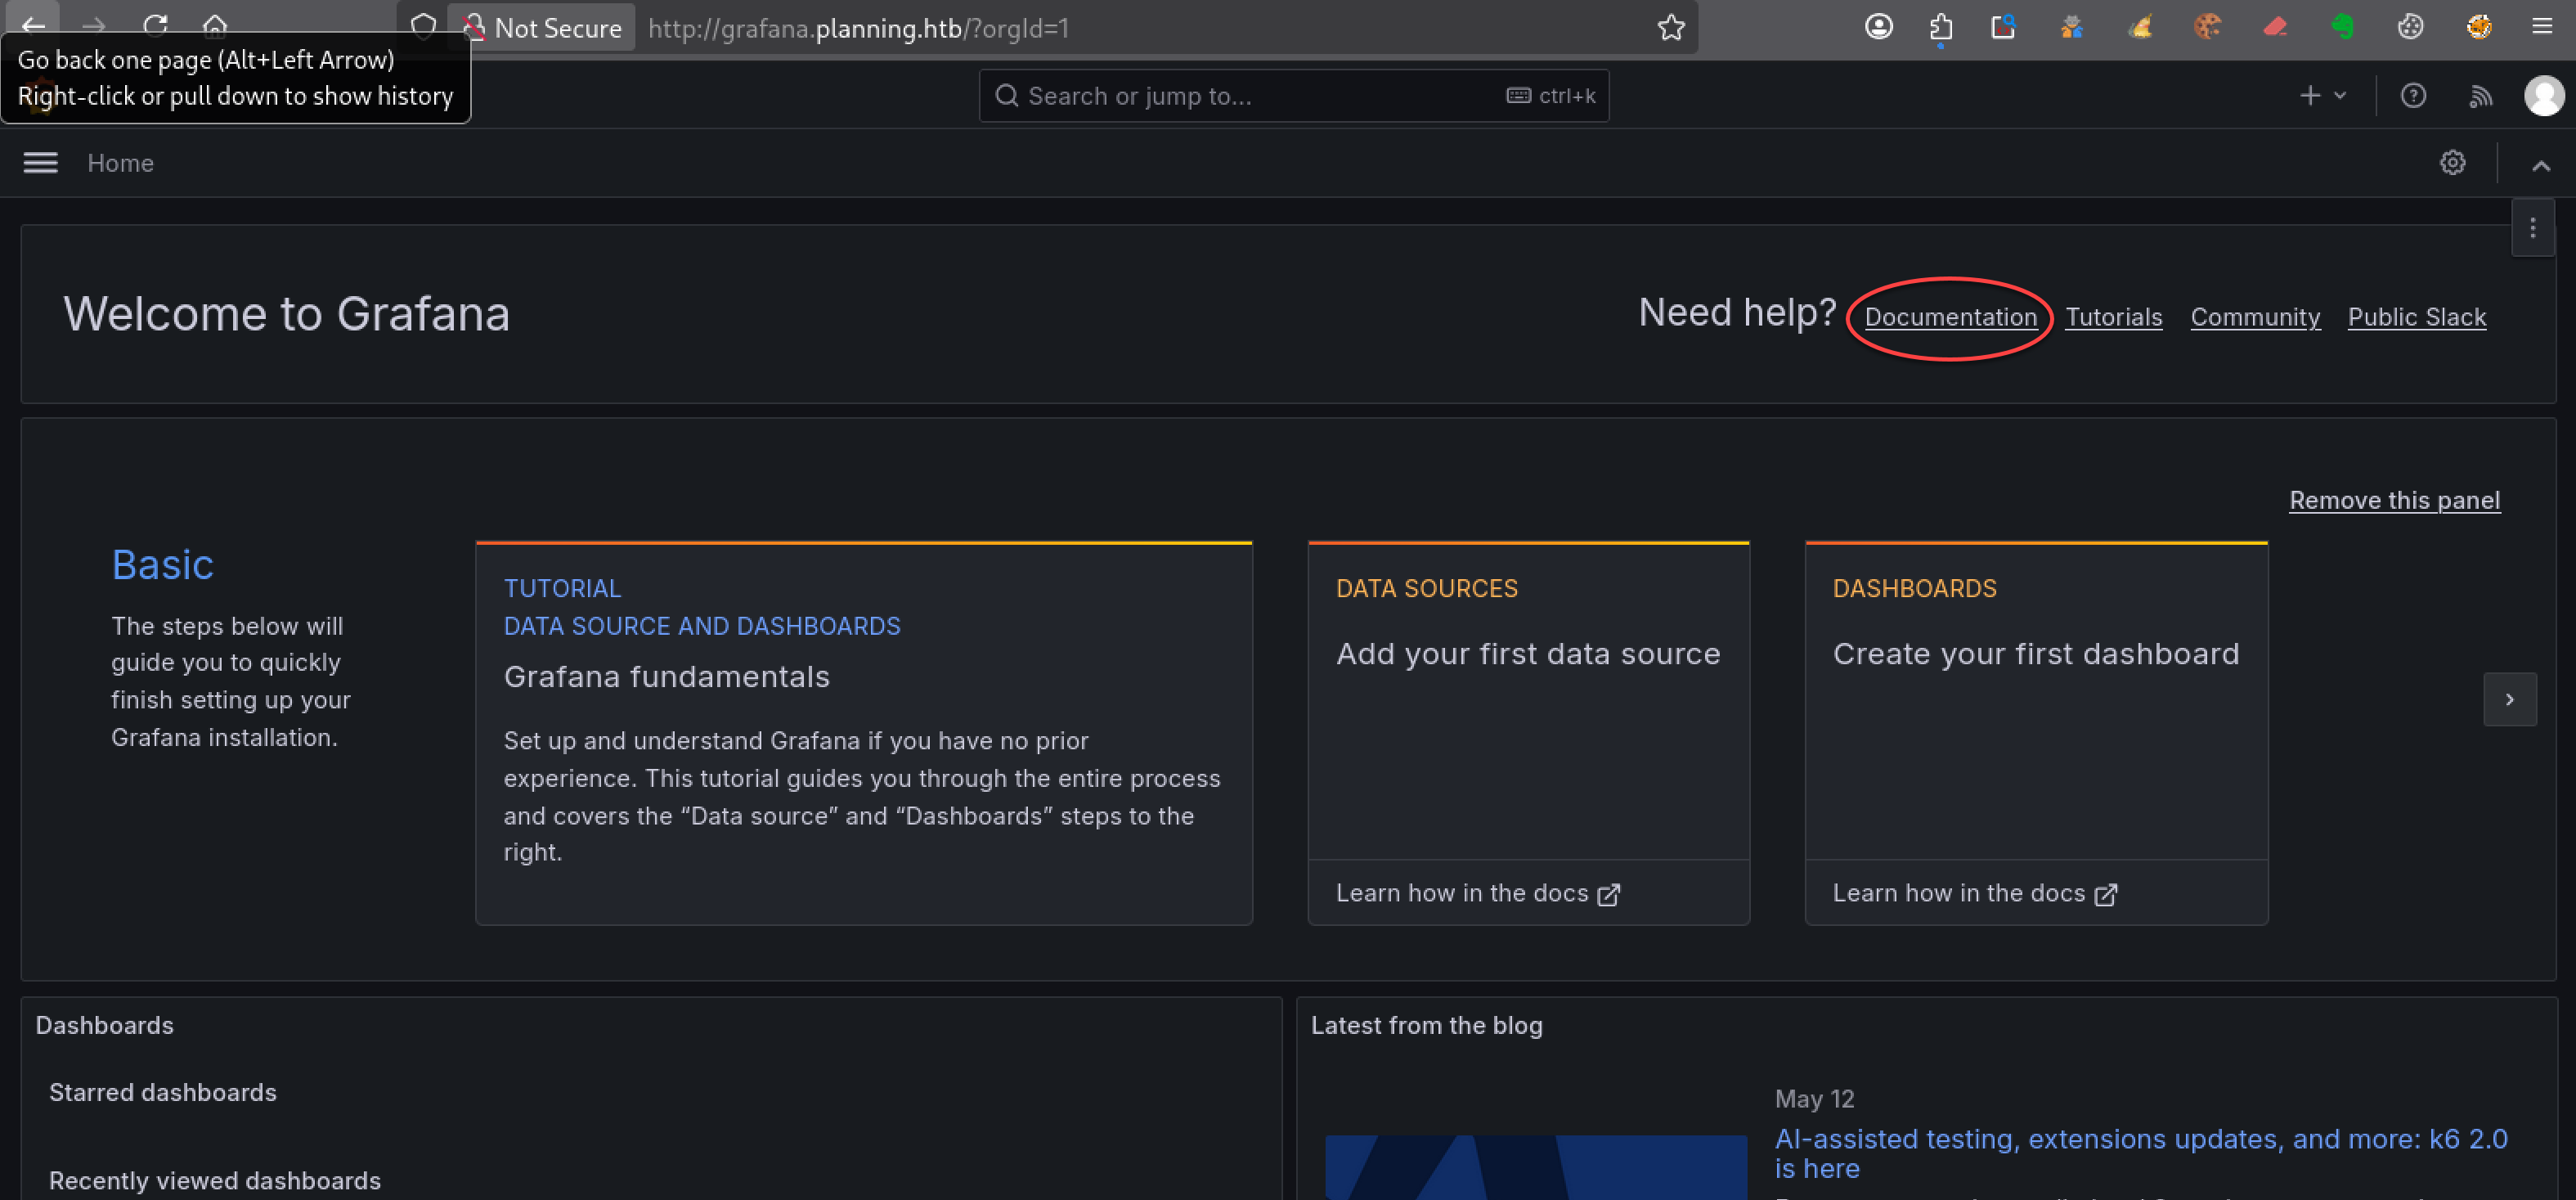Open the Documentation help link
2576x1200 pixels.
tap(1950, 317)
